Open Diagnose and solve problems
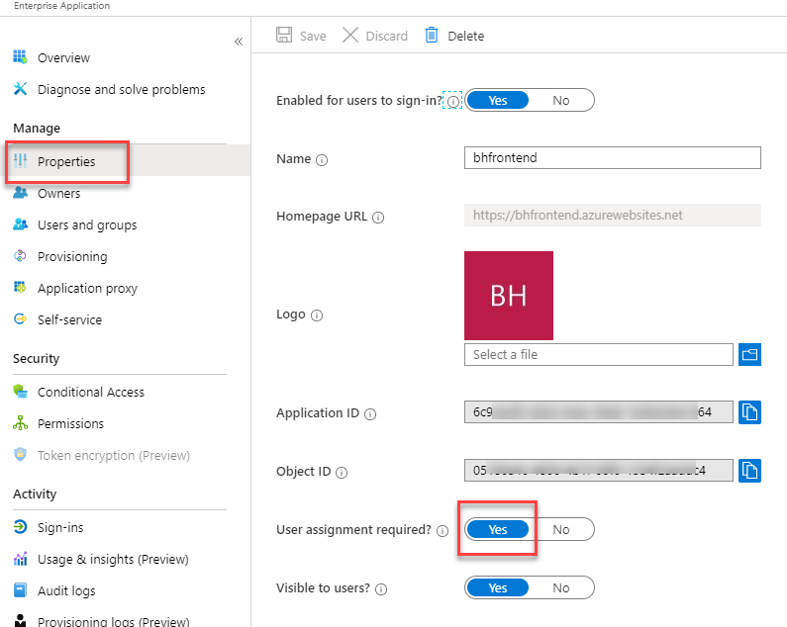 click(x=121, y=89)
